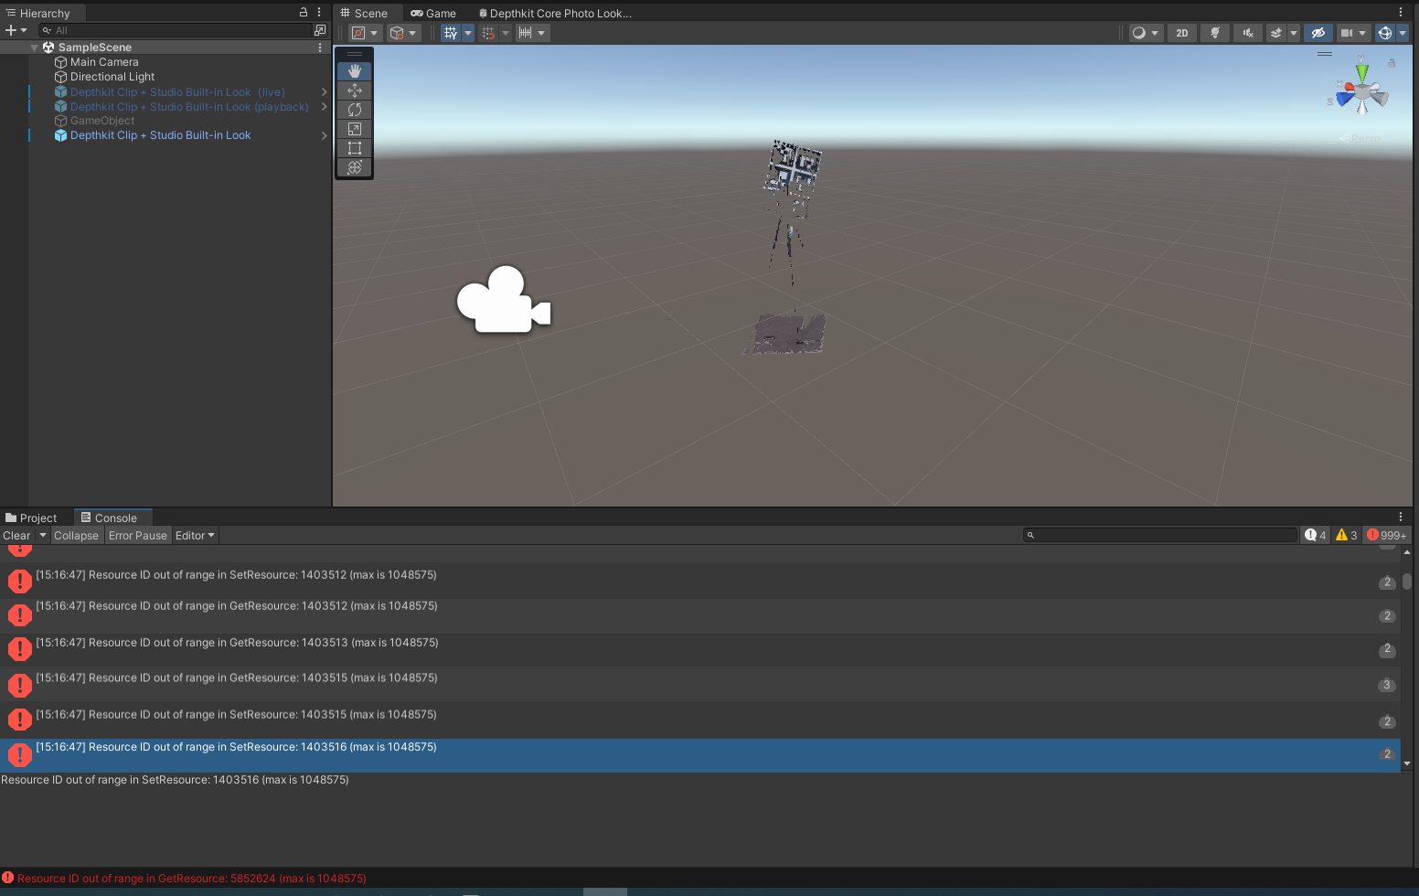Switch to the Project tab
Image resolution: width=1419 pixels, height=896 pixels.
click(x=32, y=517)
